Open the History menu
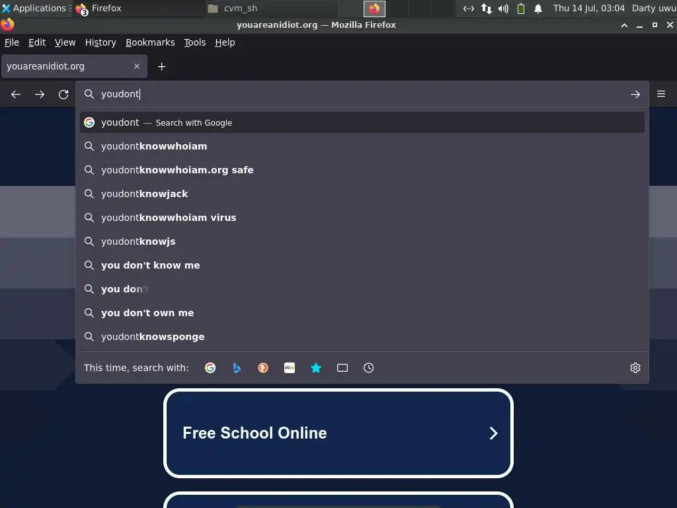Screen dimensions: 677x508 [x=100, y=42]
